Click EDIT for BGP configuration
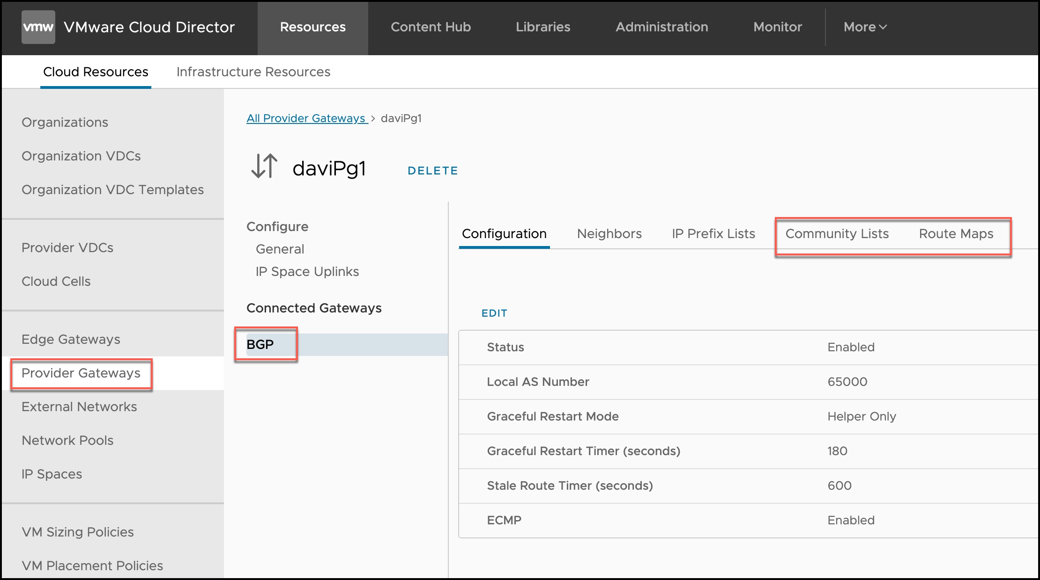 (x=494, y=313)
